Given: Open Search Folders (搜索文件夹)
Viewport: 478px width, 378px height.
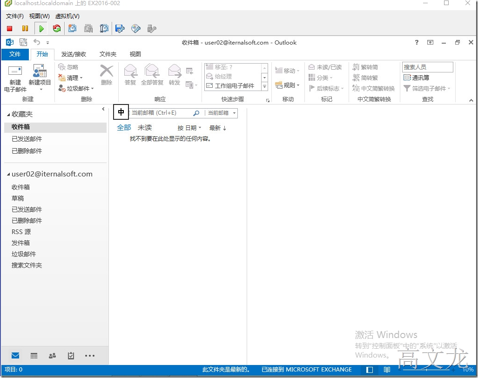Looking at the screenshot, I should [27, 266].
